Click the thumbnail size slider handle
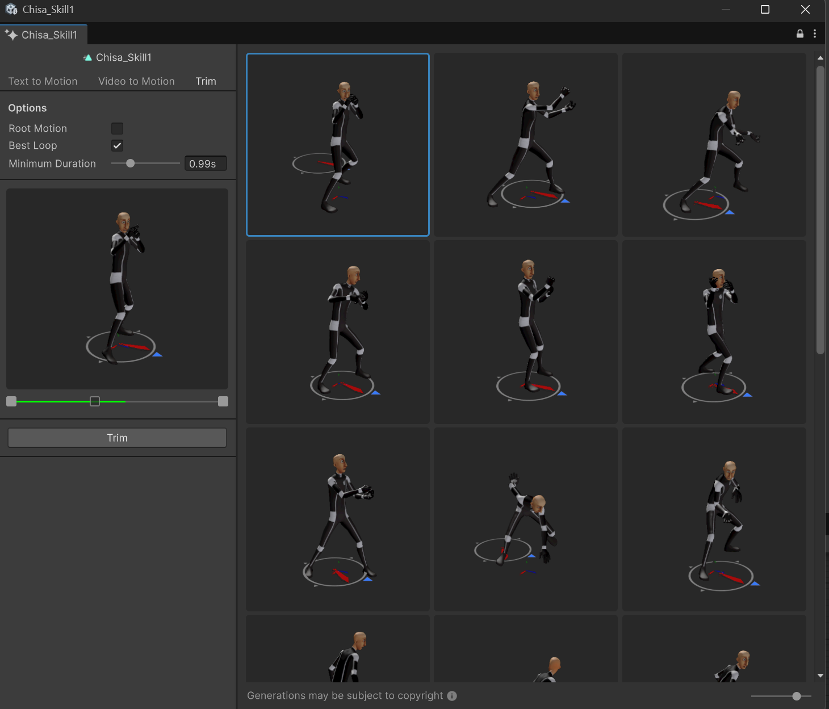 [797, 696]
